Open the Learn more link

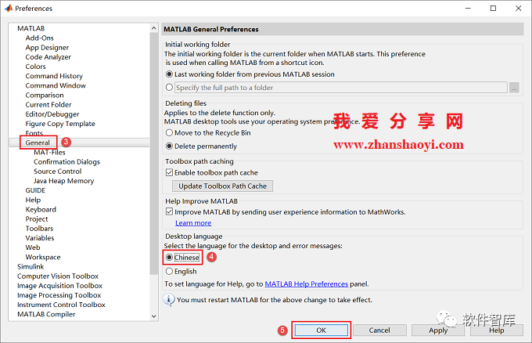[193, 222]
